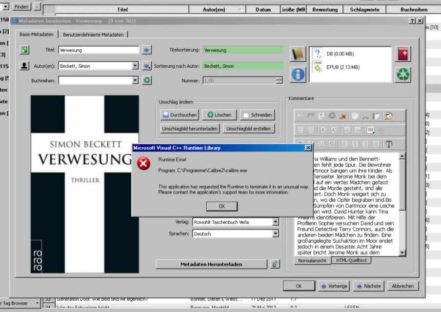Click Cut scissors in the Kommentare toolbar
441x312 pixels.
[365, 116]
